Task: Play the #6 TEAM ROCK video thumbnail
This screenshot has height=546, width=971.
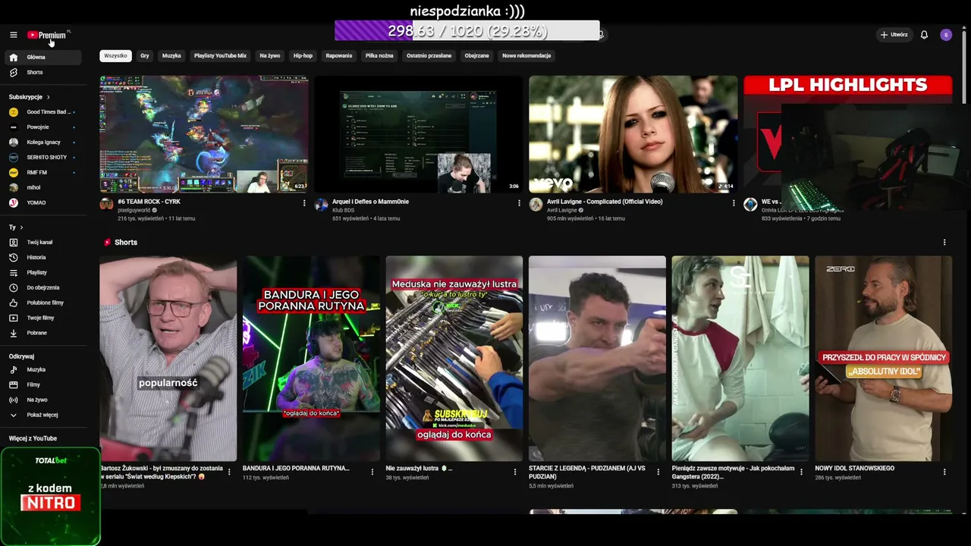Action: (x=204, y=134)
